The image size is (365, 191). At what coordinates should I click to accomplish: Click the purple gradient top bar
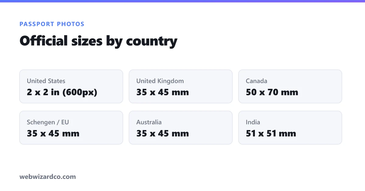(x=182, y=1)
